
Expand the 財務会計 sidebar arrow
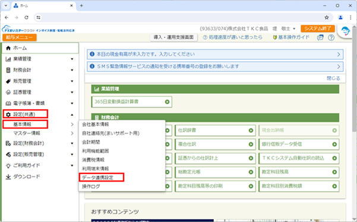tap(72, 70)
